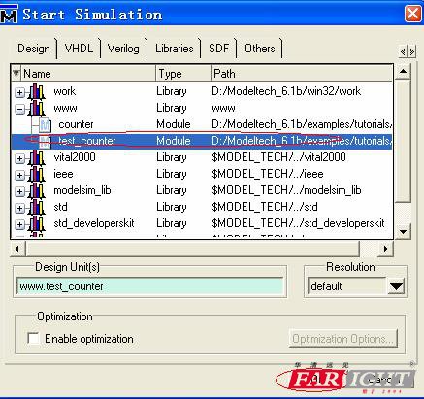Select the test_counter module name
424x399 pixels.
pos(87,141)
